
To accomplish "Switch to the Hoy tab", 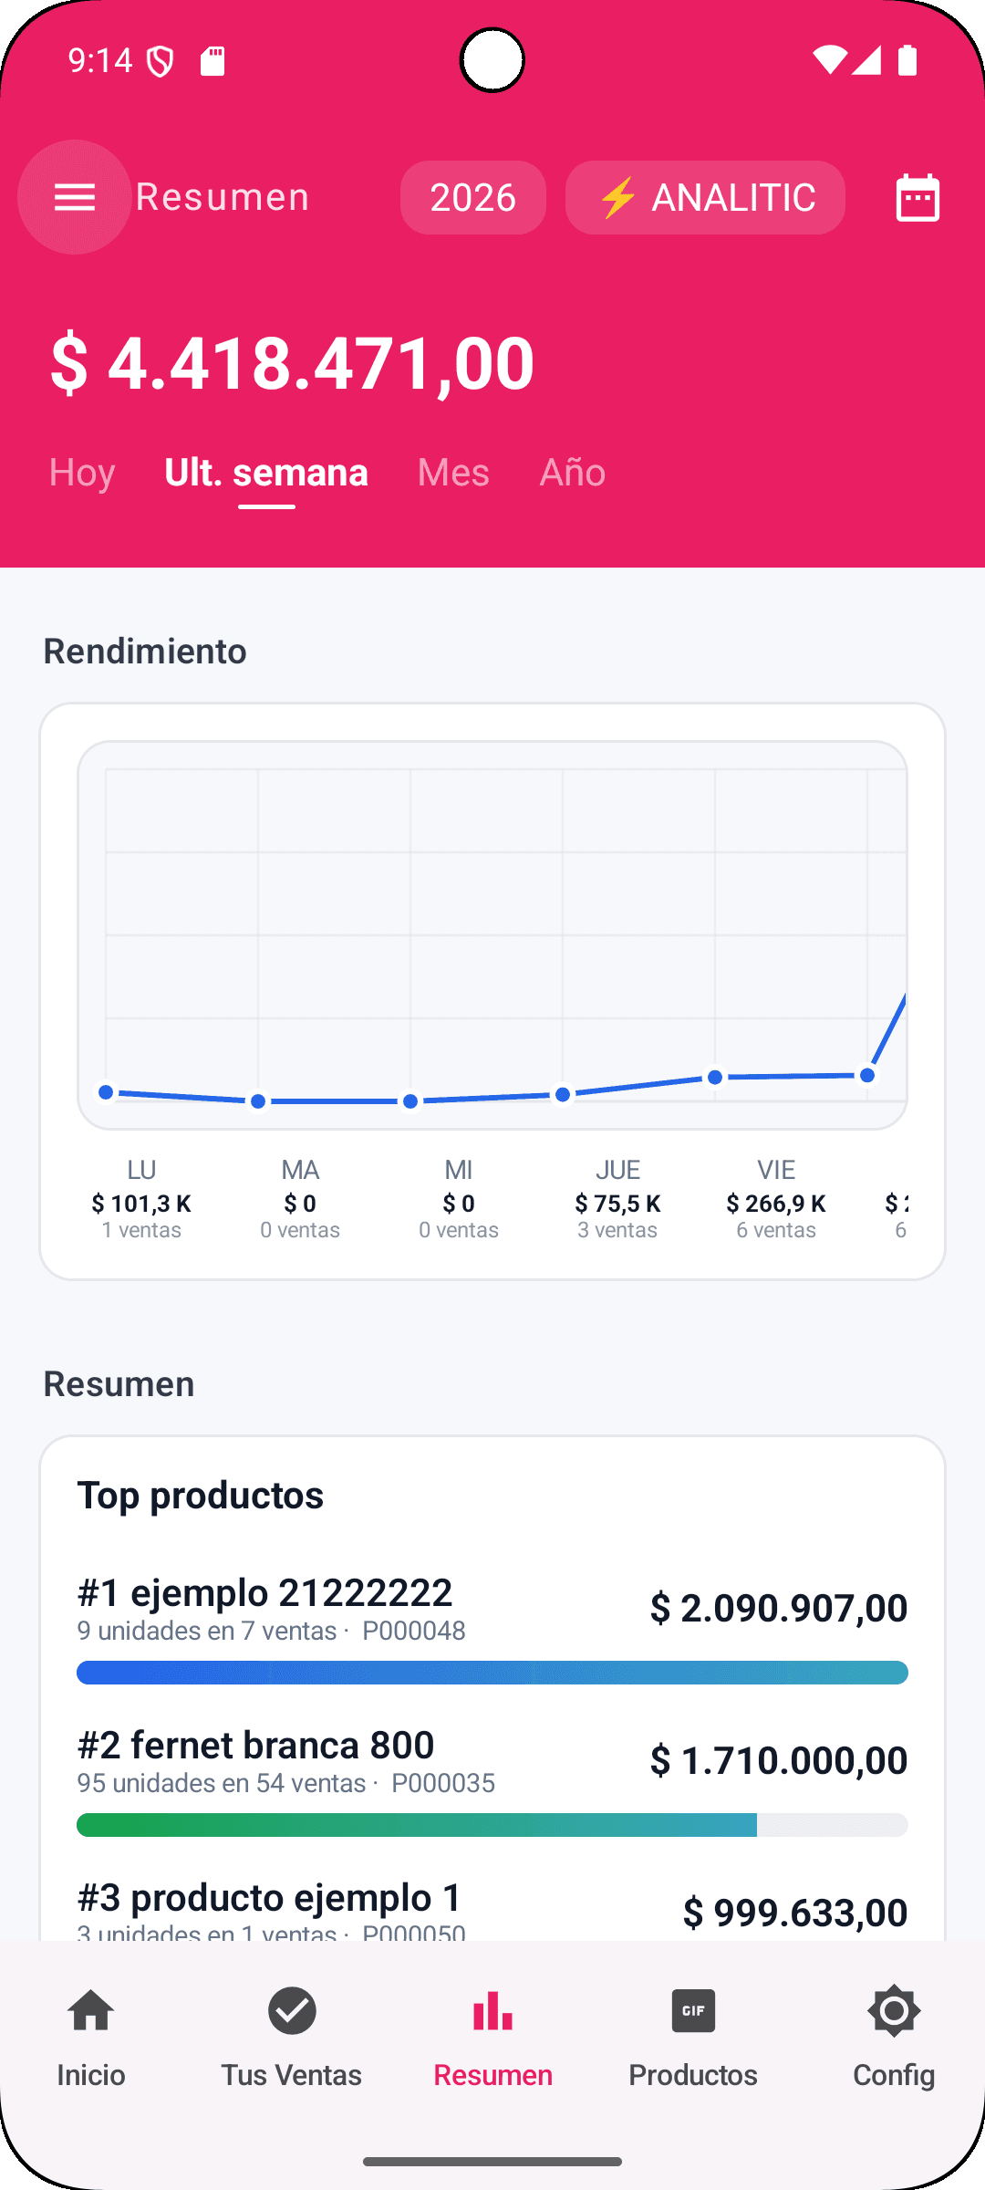I will (82, 473).
